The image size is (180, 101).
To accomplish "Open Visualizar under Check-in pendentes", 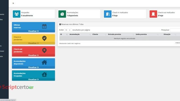I will (x=33, y=43).
